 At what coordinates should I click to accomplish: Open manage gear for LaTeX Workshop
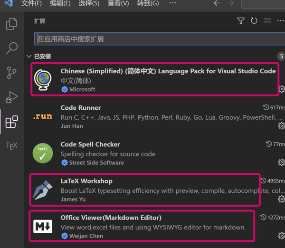point(281,199)
